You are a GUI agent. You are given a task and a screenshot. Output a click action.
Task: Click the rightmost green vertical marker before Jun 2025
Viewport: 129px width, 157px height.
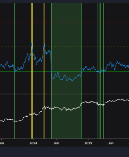tap(104, 71)
